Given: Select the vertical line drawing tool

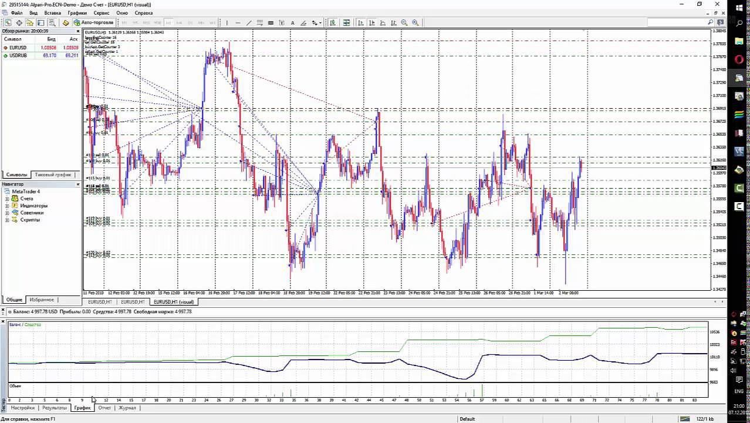Looking at the screenshot, I should (227, 22).
